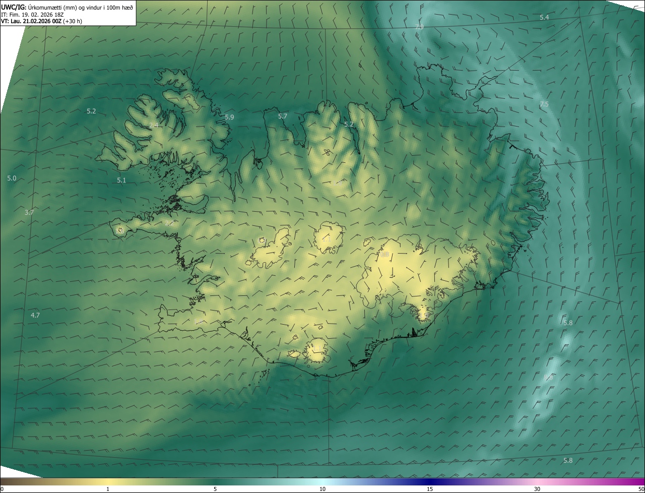Click the colorbar tick label 10
This screenshot has width=645, height=493.
(x=322, y=489)
